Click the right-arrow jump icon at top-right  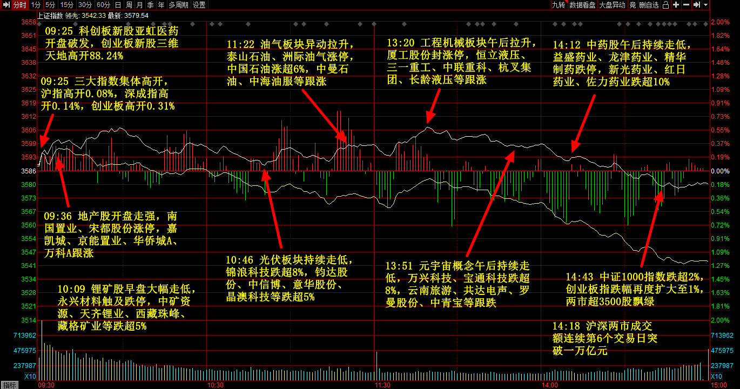[696, 5]
